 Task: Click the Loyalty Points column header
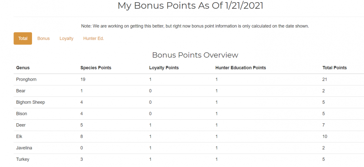(164, 68)
